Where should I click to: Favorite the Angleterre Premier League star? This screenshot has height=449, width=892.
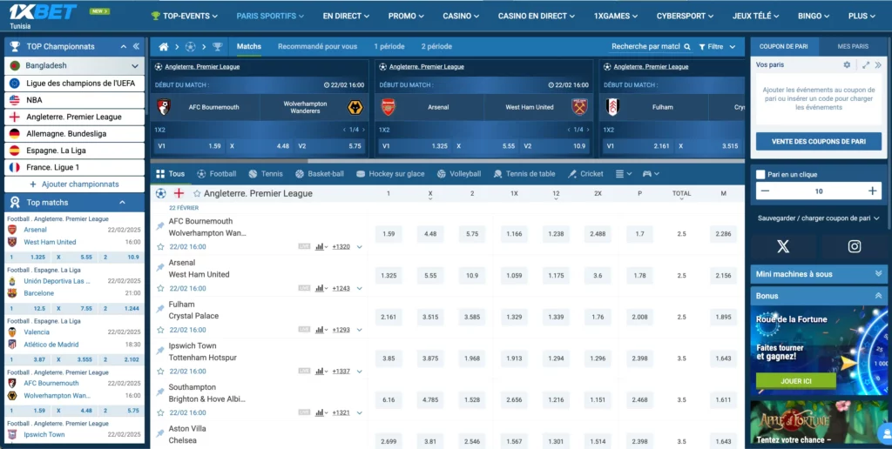point(197,194)
